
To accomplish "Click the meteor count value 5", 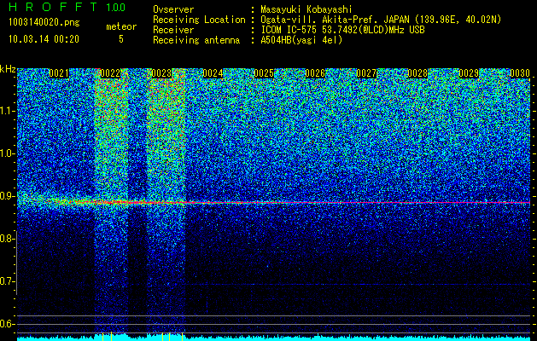I will 121,39.
